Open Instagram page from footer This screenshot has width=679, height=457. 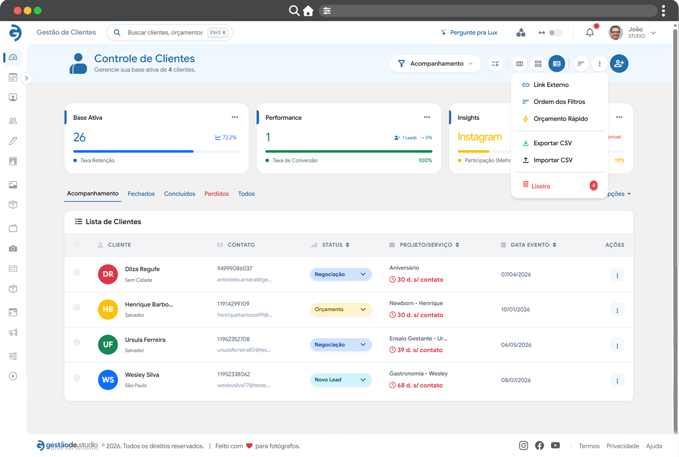click(524, 446)
